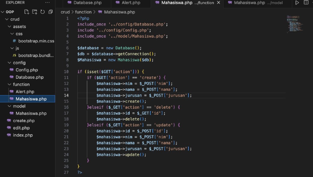Switch to the Alert.php editor tab
This screenshot has width=313, height=177.
(131, 3)
